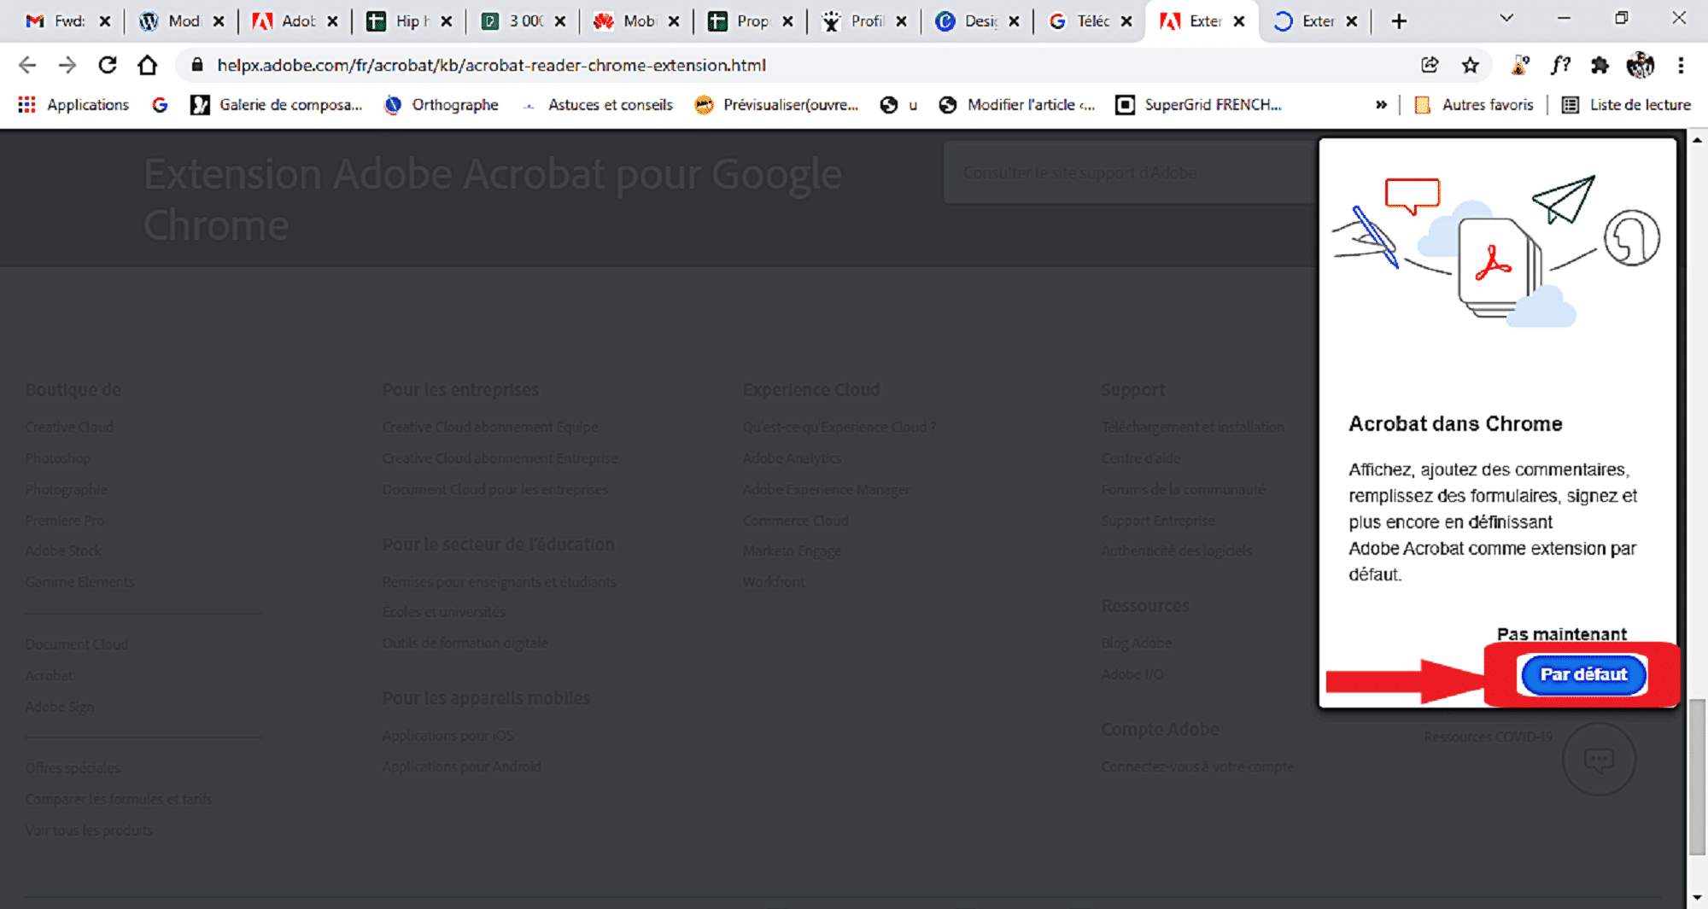The width and height of the screenshot is (1708, 909).
Task: Open the Chrome three-dot menu
Action: point(1681,65)
